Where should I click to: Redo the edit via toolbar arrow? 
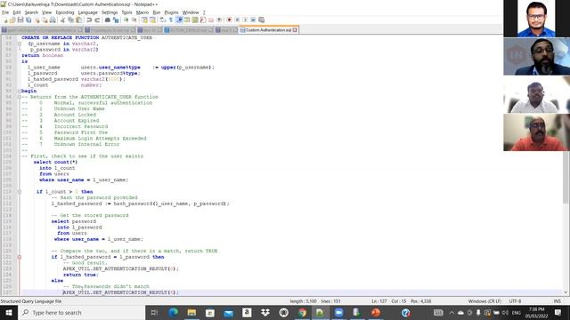point(97,20)
